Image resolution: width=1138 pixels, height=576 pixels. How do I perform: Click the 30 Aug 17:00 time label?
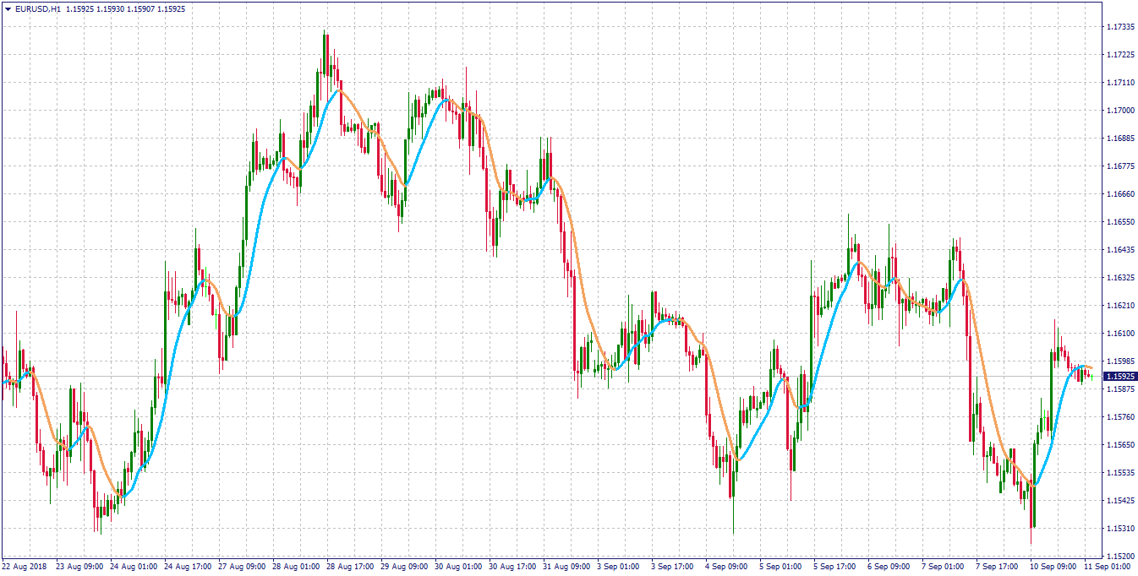point(512,567)
